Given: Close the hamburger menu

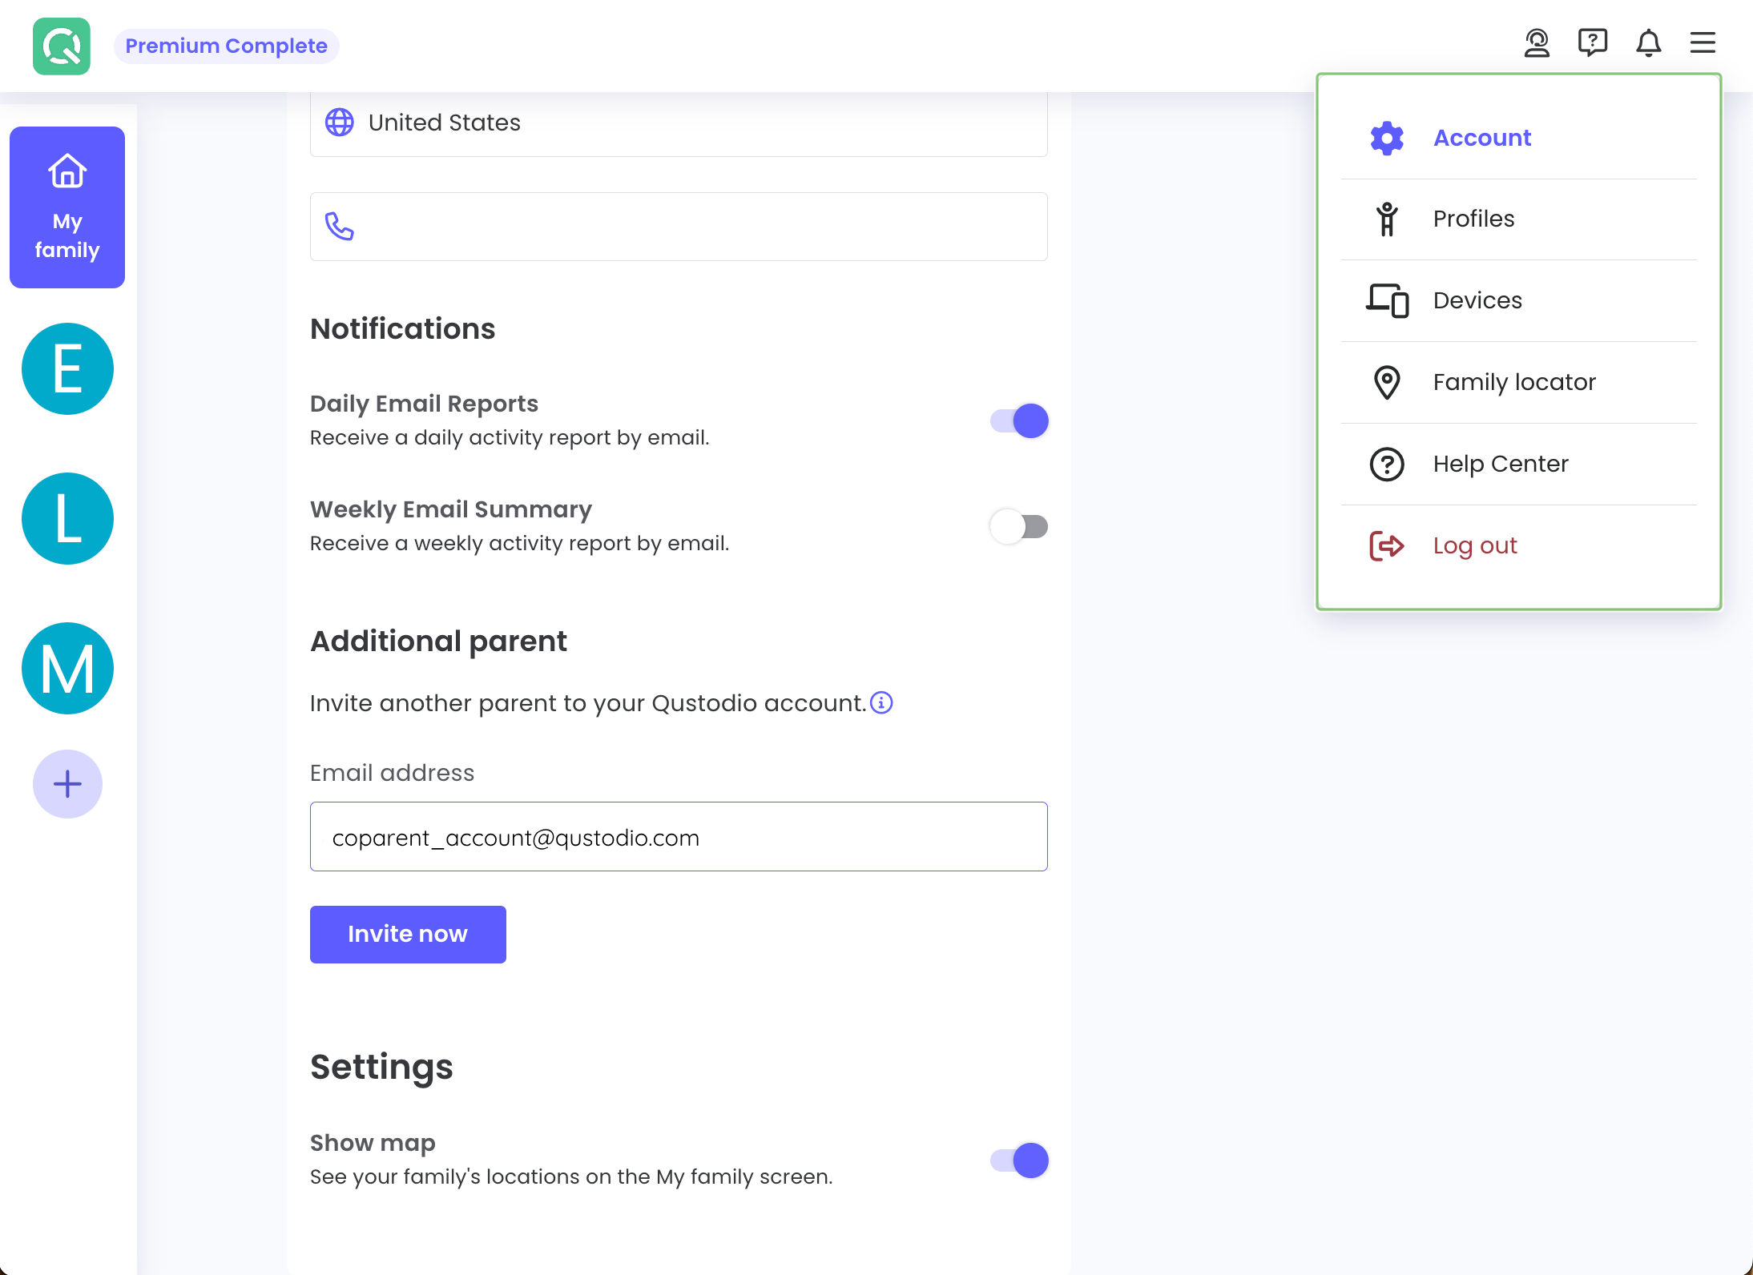Looking at the screenshot, I should pos(1703,43).
